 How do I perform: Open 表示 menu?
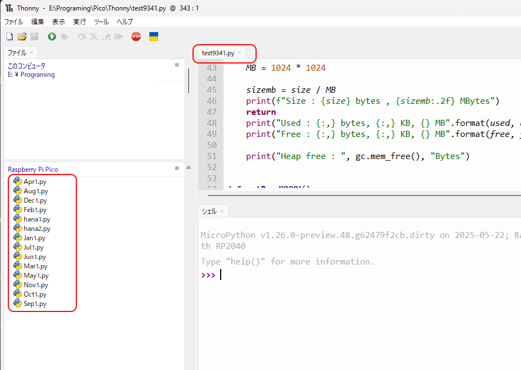[x=59, y=22]
